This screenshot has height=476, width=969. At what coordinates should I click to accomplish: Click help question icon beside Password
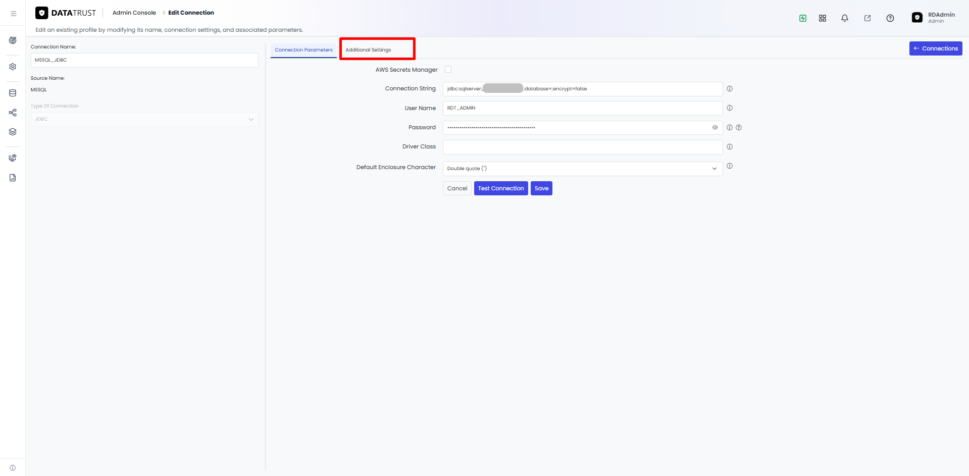[x=739, y=128]
